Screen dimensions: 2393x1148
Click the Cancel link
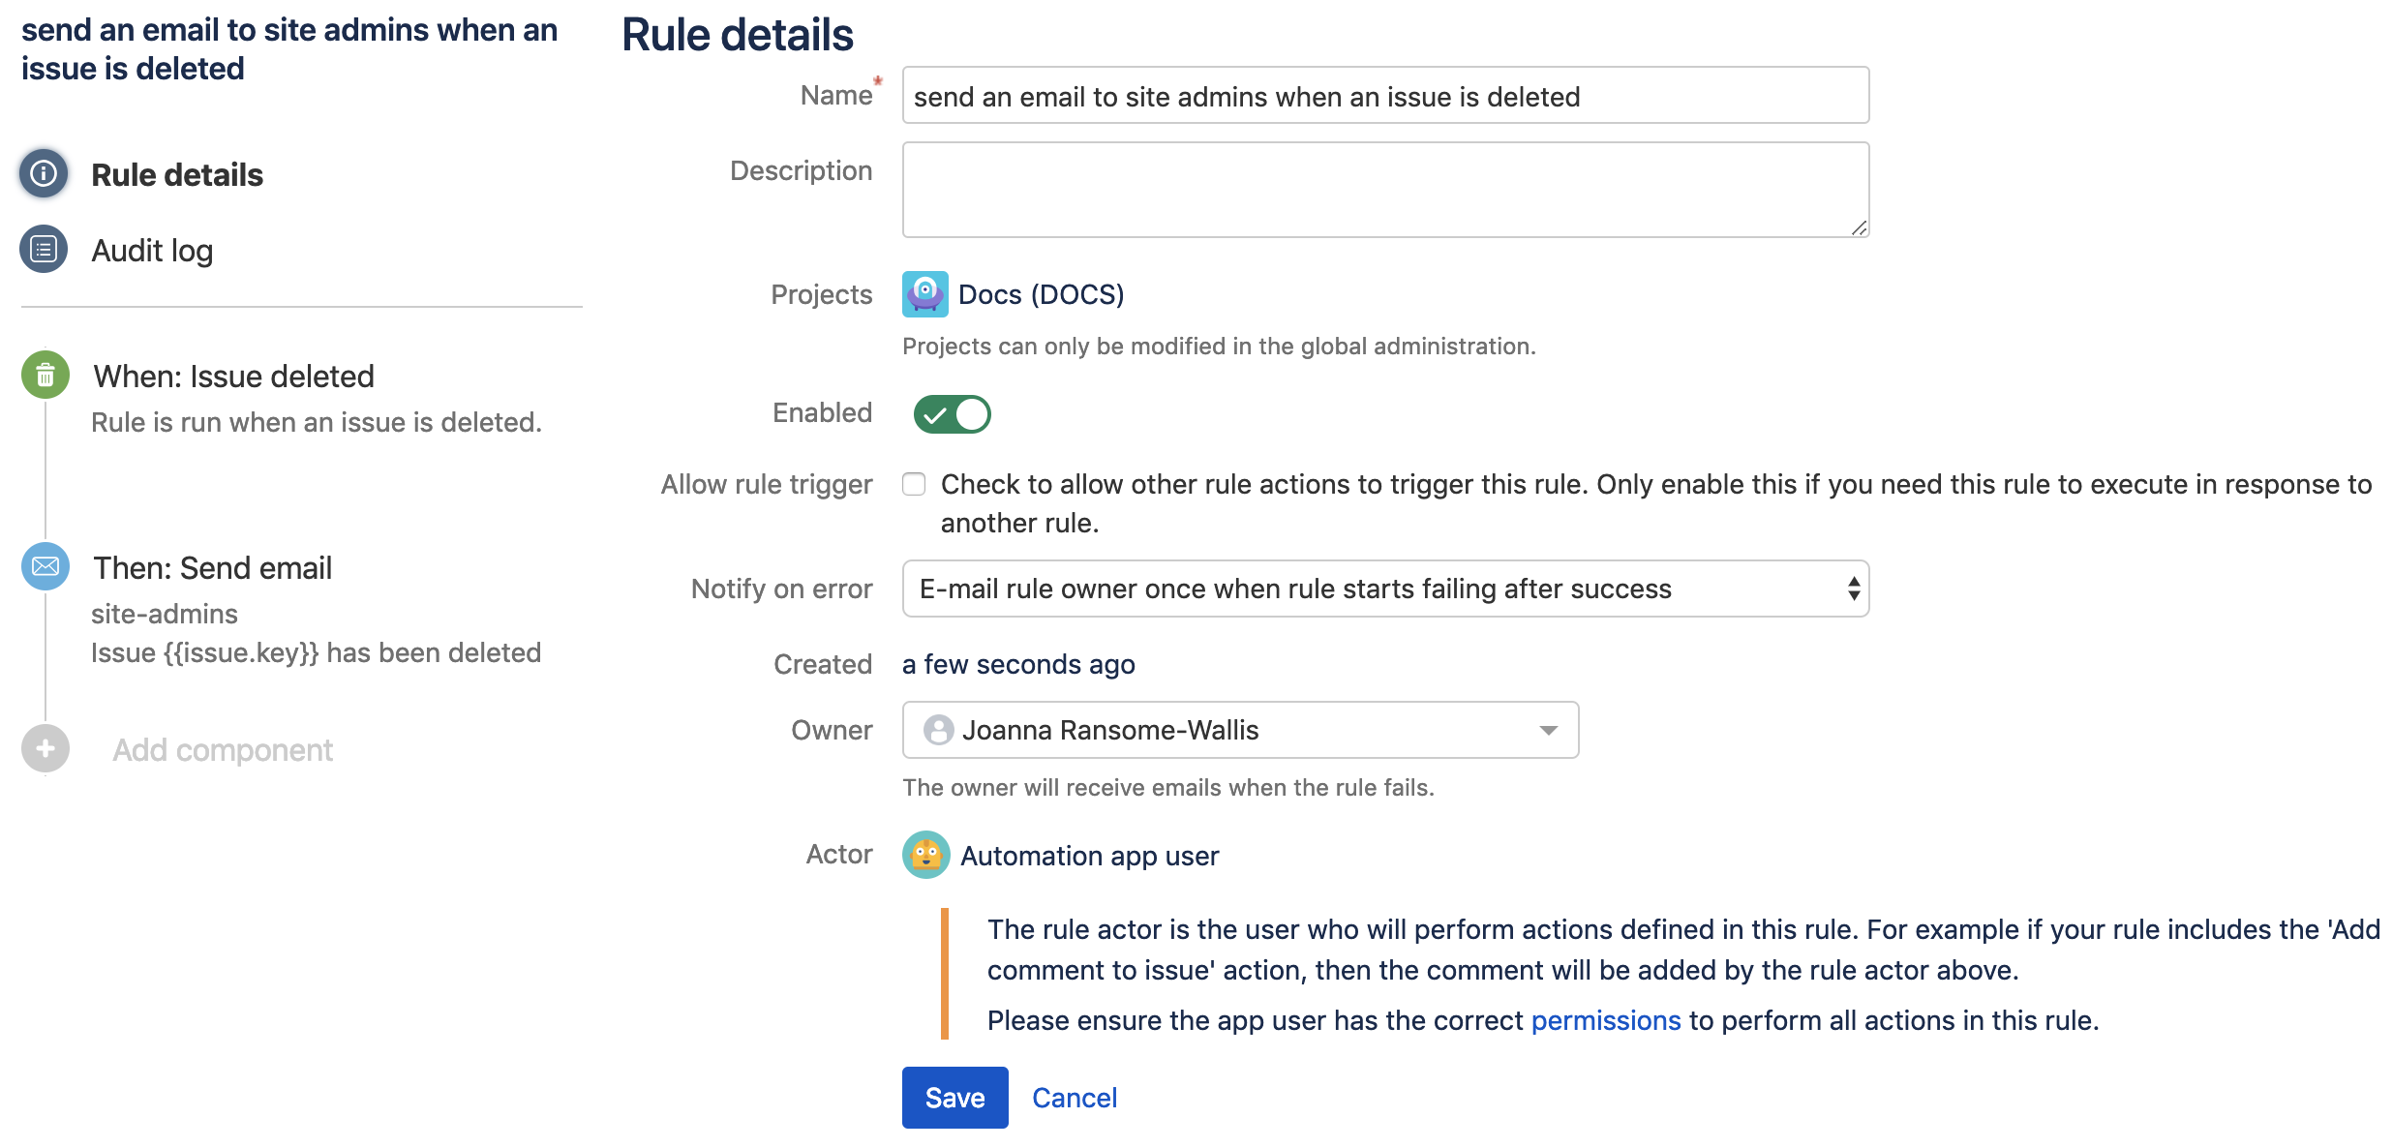coord(1074,1098)
